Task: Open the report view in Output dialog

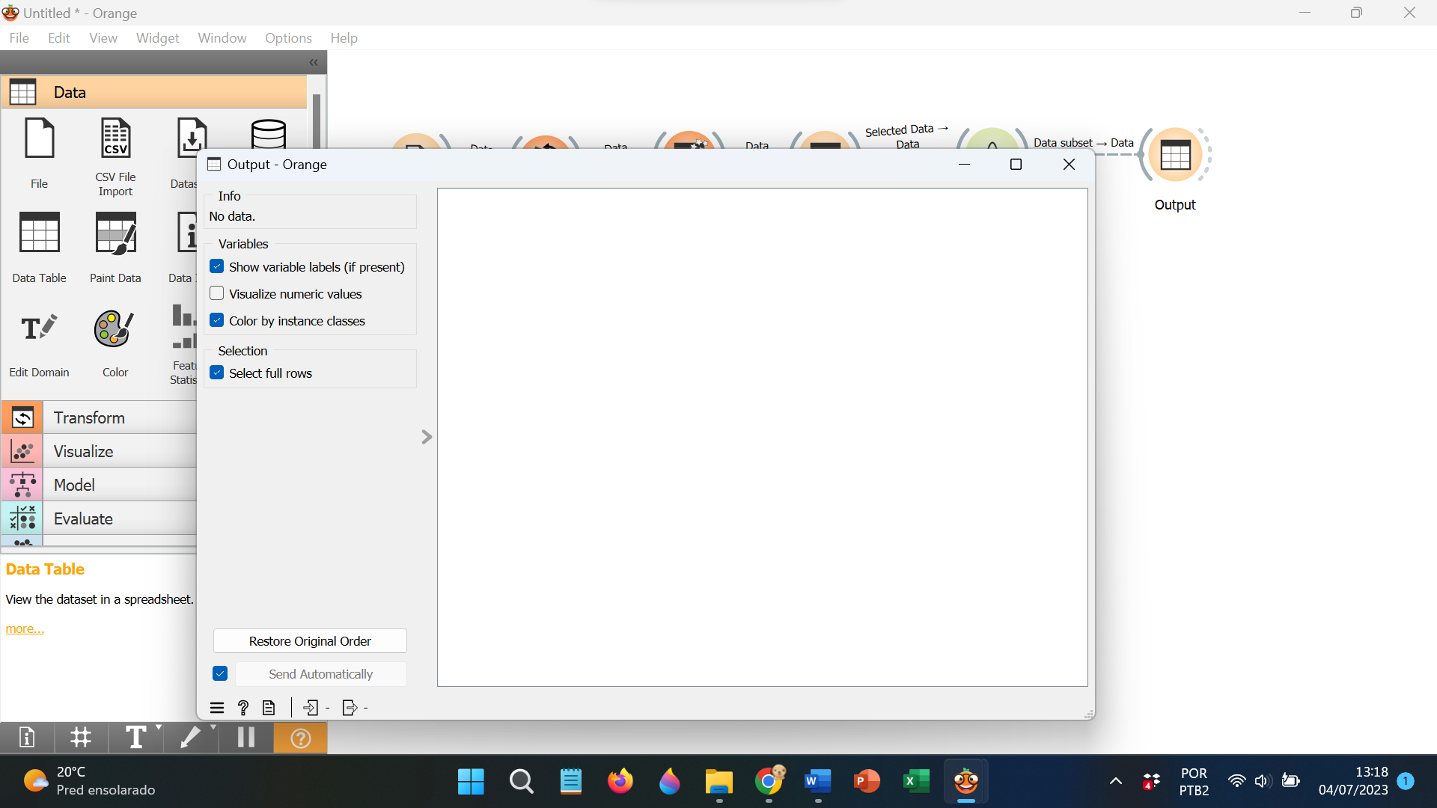Action: [x=269, y=707]
